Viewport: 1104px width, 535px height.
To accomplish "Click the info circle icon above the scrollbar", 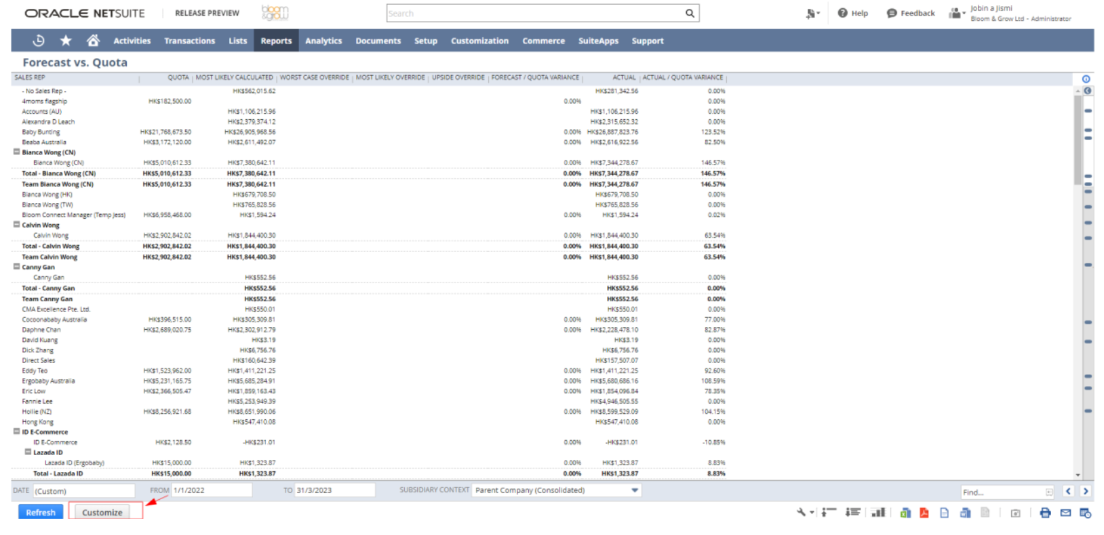I will click(1086, 79).
